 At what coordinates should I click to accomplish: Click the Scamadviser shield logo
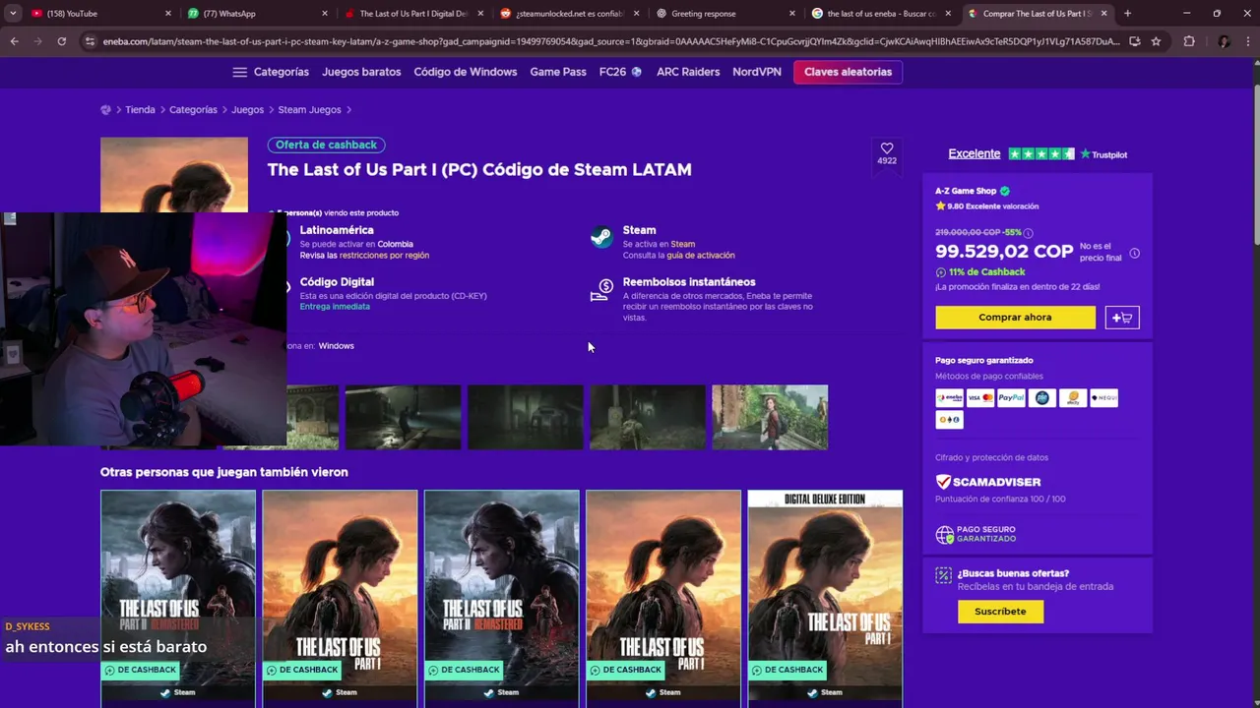[943, 482]
